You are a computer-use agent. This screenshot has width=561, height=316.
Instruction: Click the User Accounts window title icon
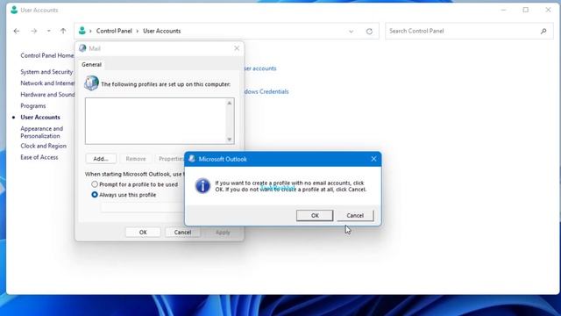[x=14, y=10]
